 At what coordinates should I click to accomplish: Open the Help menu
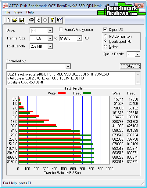30,12
